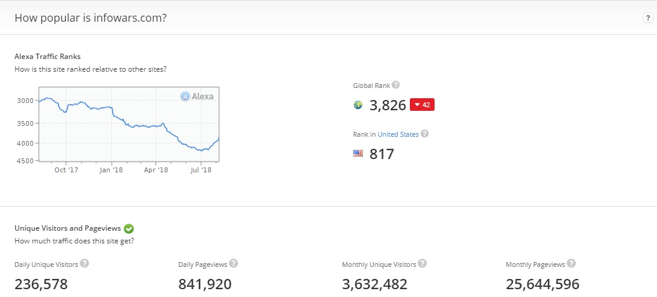
Task: Select monthly unique visitors value 3,632,482
Action: [374, 284]
